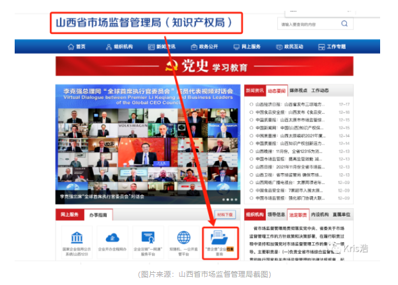Switch to the 工作动态 tab
Viewport: 398px width, 285px height.
[x=321, y=91]
